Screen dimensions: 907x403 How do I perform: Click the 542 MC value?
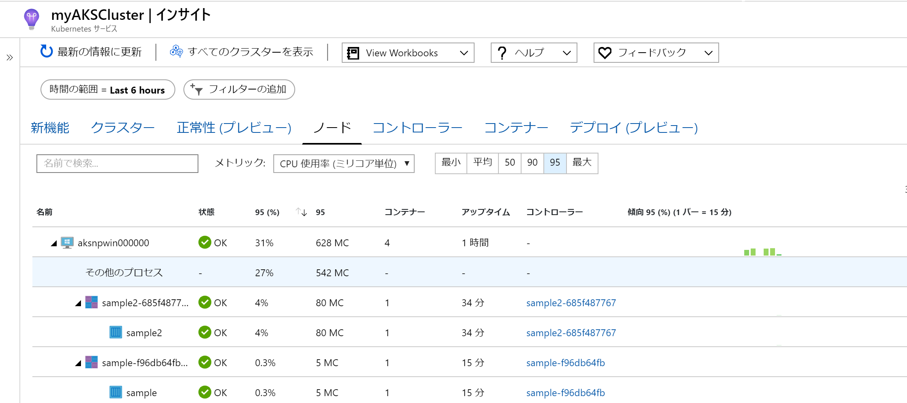(332, 273)
